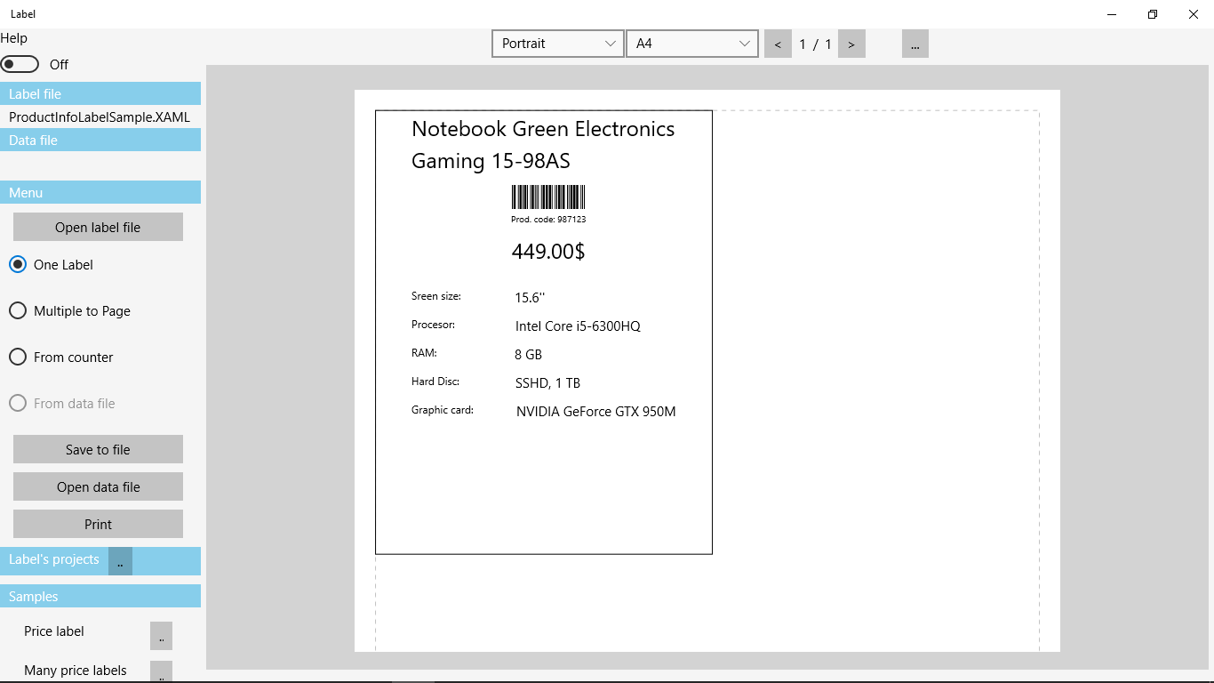Turn on the Off toggle switch

click(20, 64)
